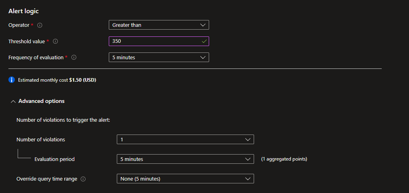Screen dimensions: 409x193
Task: Click the Override query time range info icon
Action: [x=83, y=179]
